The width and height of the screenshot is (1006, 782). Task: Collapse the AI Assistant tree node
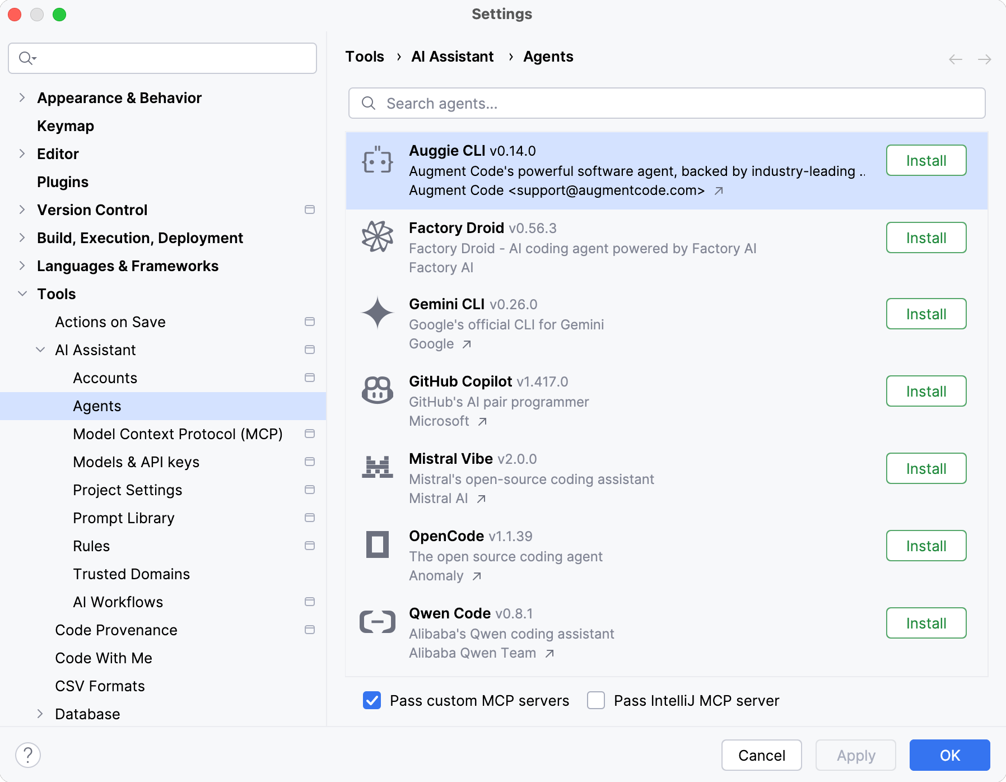tap(40, 350)
